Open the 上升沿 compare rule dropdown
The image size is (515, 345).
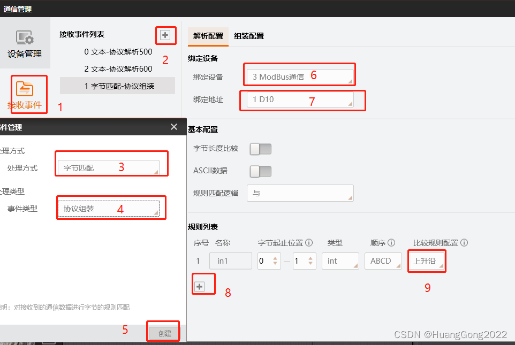coord(427,261)
